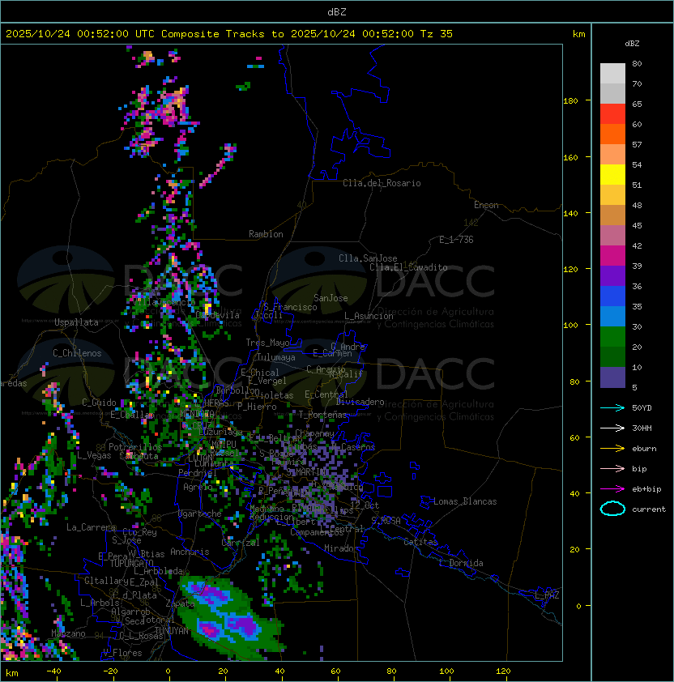
Task: Click the white 30HM arrow in legend
Action: click(x=612, y=428)
